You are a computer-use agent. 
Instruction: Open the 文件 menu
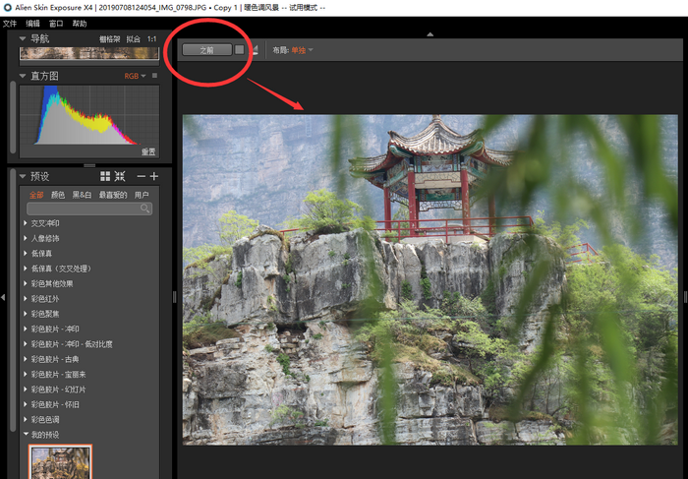(x=10, y=23)
